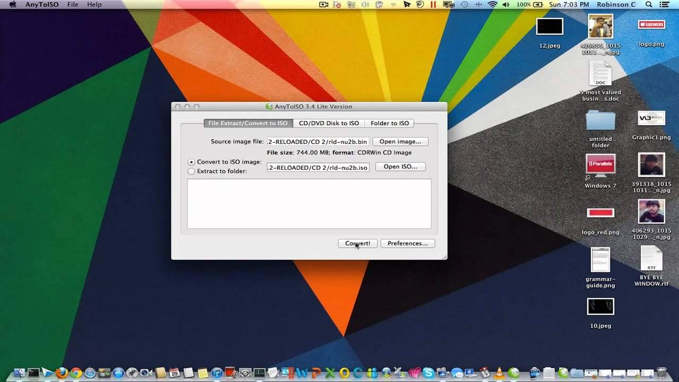
Task: Open Microsoft Word Dock icon
Action: 302,372
